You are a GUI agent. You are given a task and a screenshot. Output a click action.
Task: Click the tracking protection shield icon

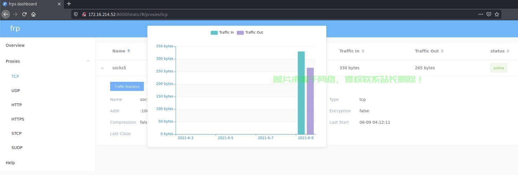76,14
